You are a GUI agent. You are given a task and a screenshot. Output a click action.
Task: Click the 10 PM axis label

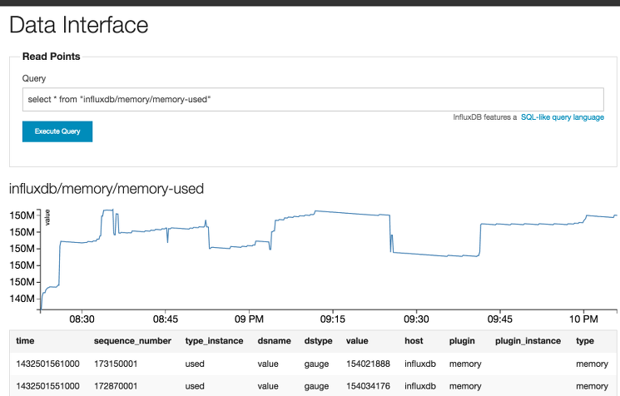pyautogui.click(x=583, y=319)
